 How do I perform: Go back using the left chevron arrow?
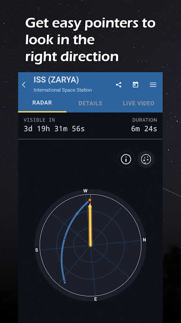pos(24,85)
